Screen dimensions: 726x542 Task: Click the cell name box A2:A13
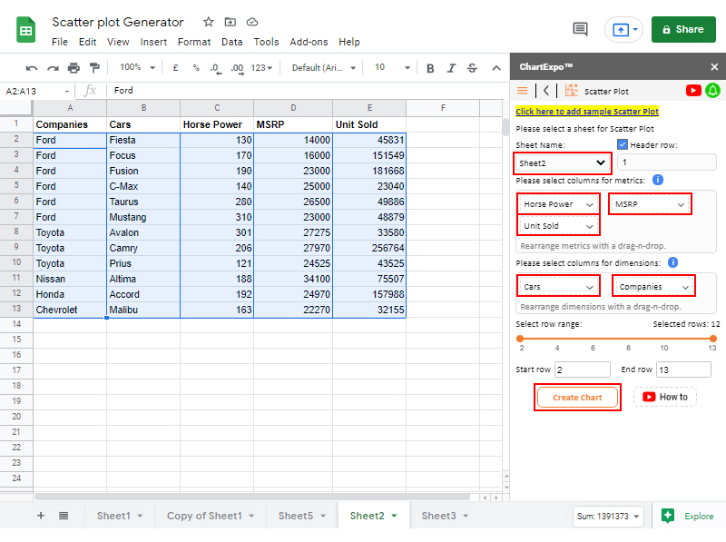click(37, 91)
